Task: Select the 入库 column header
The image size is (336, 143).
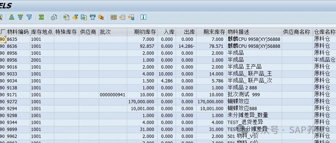Action: pyautogui.click(x=167, y=32)
